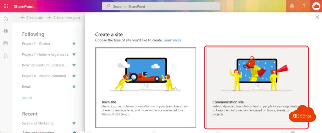Choose the Team site card
The height and width of the screenshot is (133, 322).
pos(146,88)
